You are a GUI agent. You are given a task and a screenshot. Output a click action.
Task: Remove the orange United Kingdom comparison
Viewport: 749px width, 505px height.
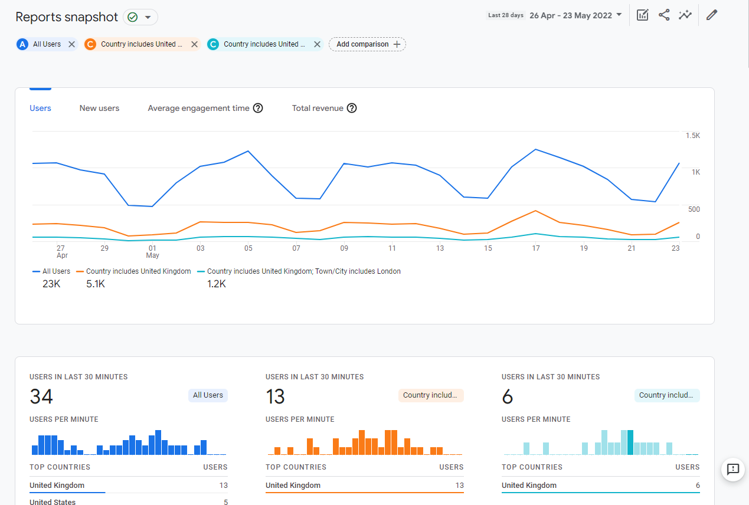tap(194, 44)
